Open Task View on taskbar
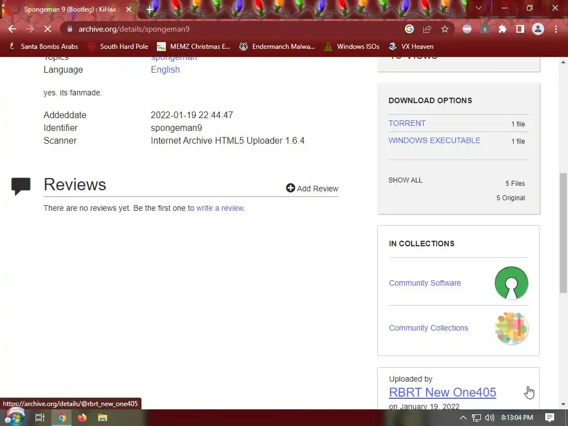This screenshot has height=426, width=568. 39,418
